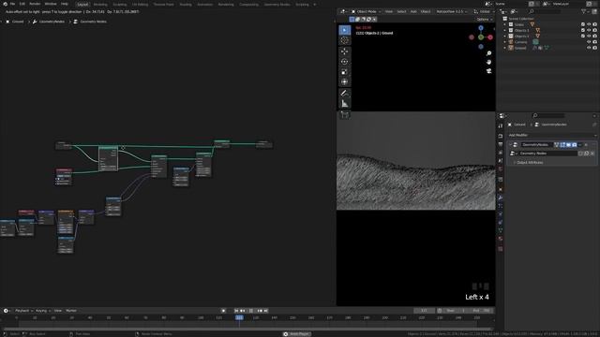Viewport: 600px width, 337px height.
Task: Open the Object Mode dropdown
Action: pos(367,11)
